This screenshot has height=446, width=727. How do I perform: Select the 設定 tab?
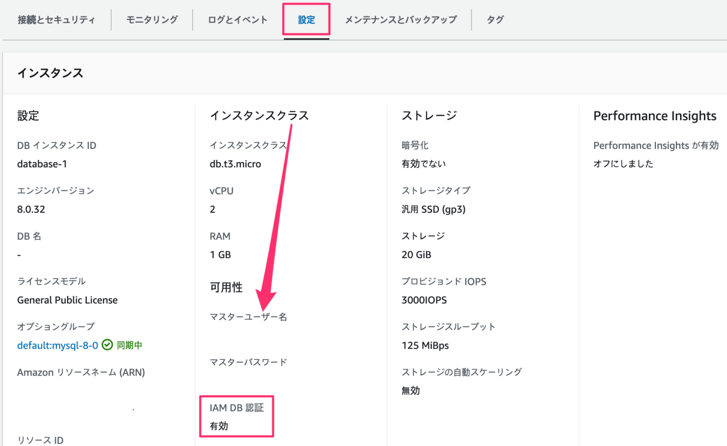pos(306,20)
